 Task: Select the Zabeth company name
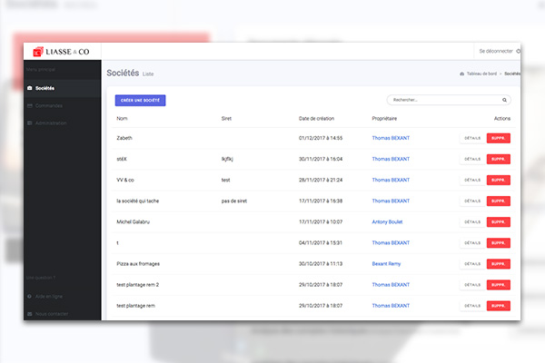tap(124, 138)
